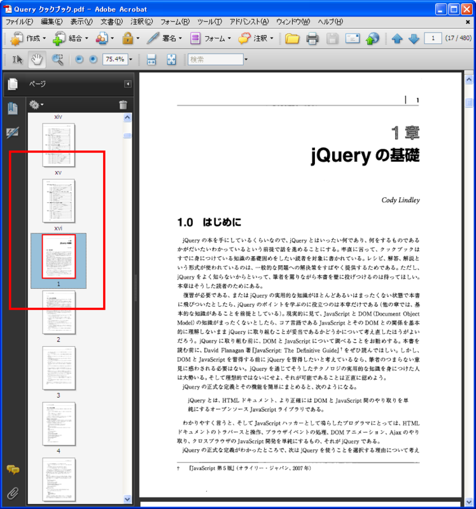476x509 pixels.
Task: Click the collaborate people icon
Action: [102, 39]
